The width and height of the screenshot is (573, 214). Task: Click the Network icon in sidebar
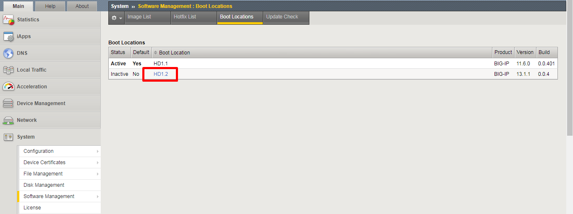pos(8,120)
